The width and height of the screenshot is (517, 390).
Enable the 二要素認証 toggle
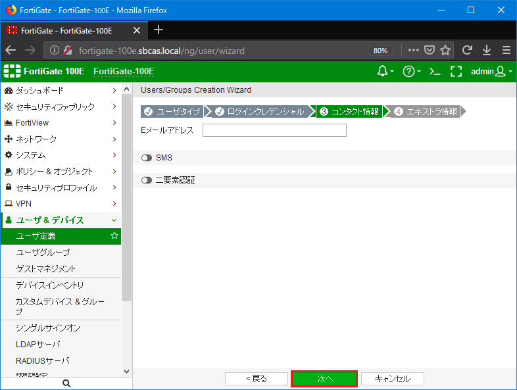tap(147, 180)
